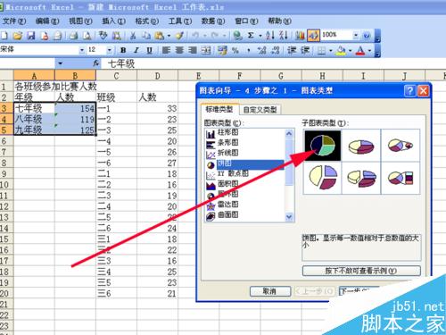446x335 pixels.
Task: Click the 按下不放可查看示例 button
Action: 361,271
